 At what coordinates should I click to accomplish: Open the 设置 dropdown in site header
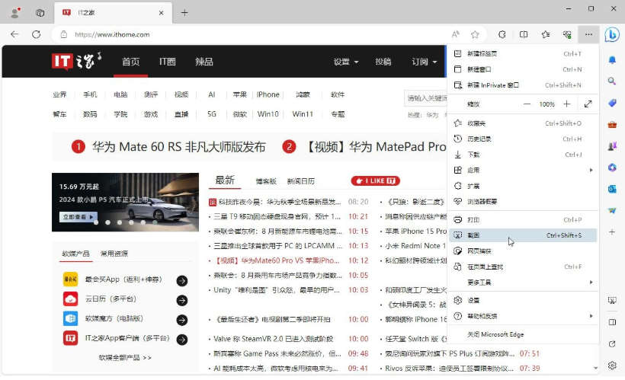point(345,62)
